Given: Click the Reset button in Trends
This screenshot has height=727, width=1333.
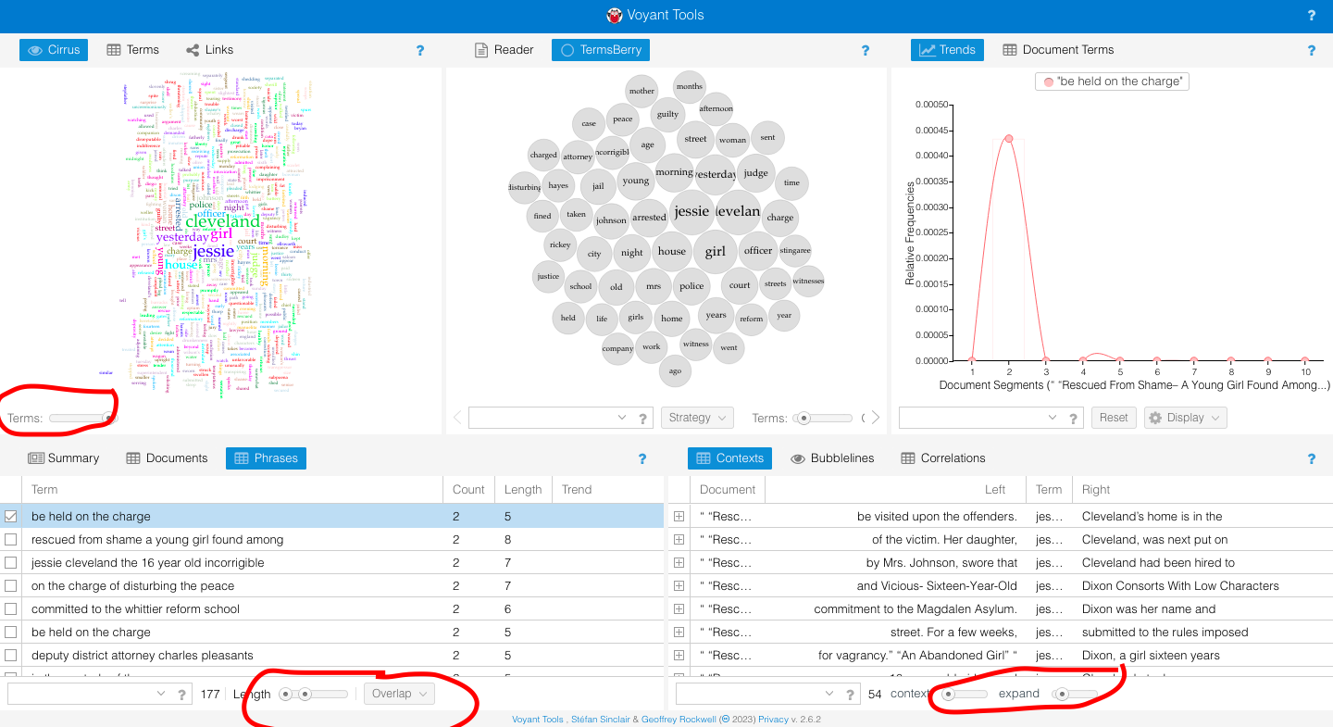Looking at the screenshot, I should pyautogui.click(x=1114, y=418).
